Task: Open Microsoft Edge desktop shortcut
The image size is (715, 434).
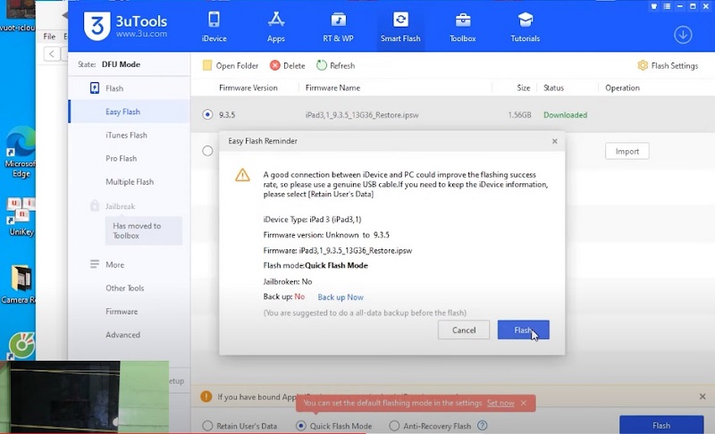Action: tap(19, 153)
